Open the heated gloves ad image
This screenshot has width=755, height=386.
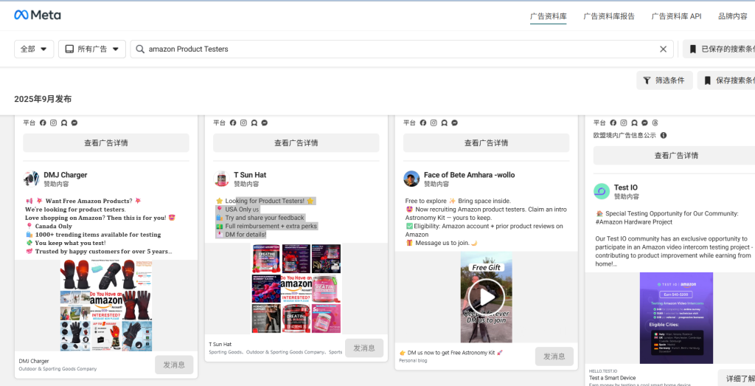point(106,305)
